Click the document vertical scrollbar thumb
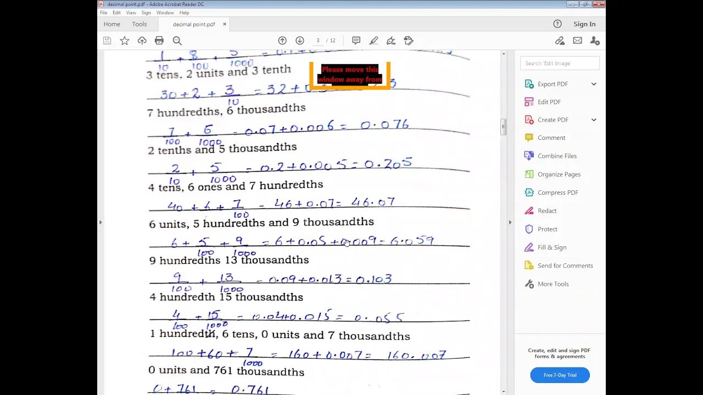 click(503, 127)
